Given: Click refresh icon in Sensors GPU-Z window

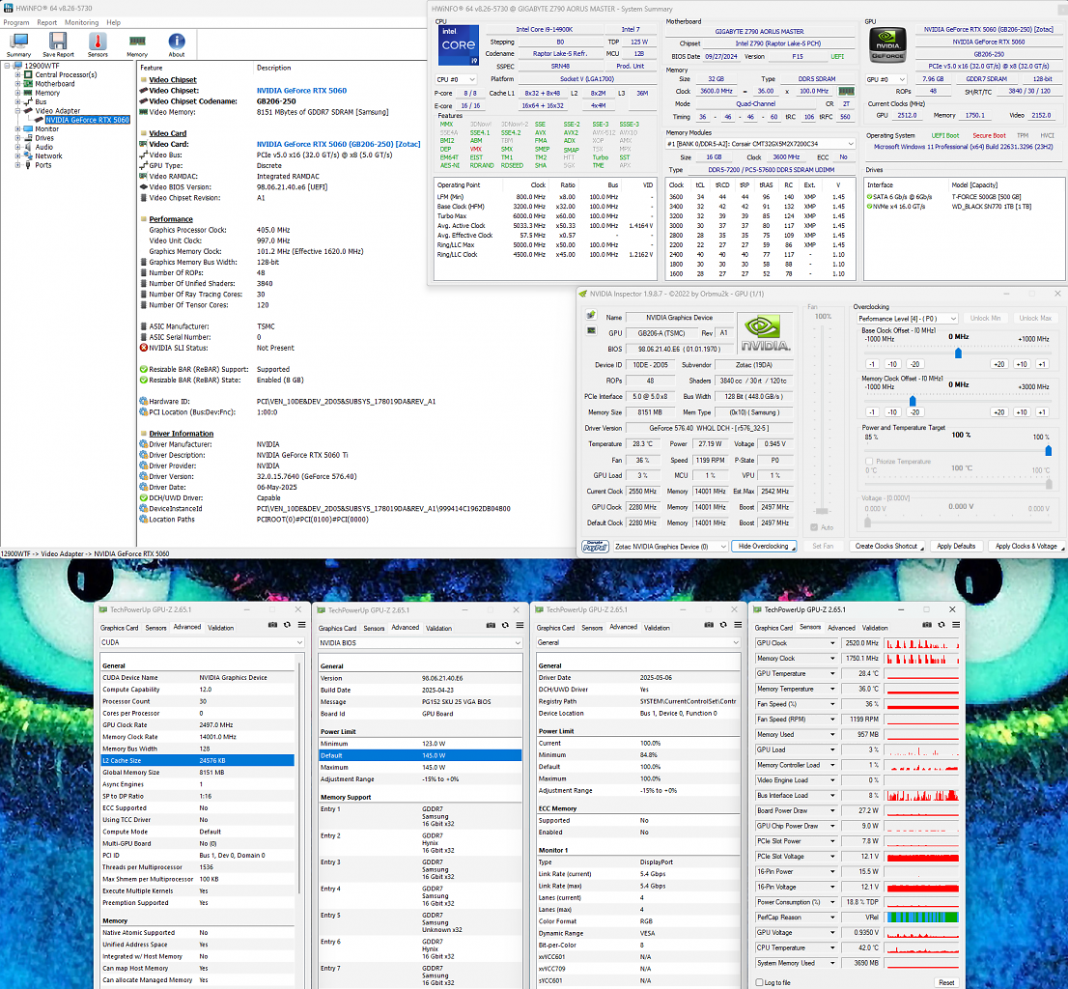Looking at the screenshot, I should coord(941,625).
